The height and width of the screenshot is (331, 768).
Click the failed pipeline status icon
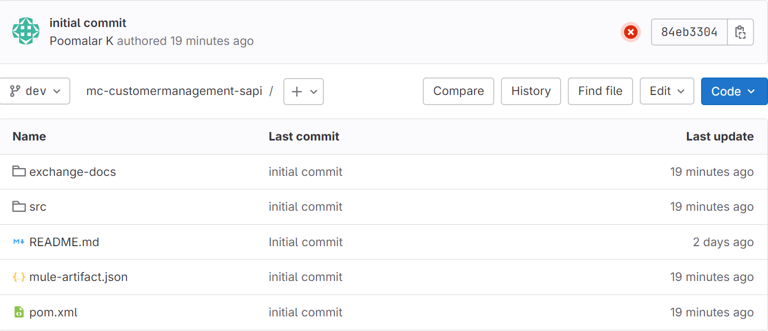(630, 33)
